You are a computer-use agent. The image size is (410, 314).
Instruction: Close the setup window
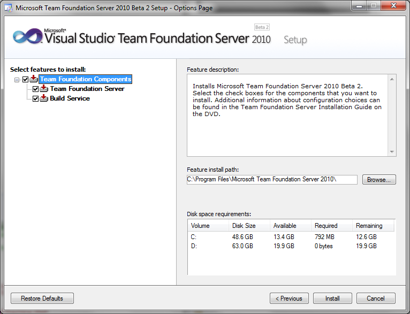click(x=393, y=6)
